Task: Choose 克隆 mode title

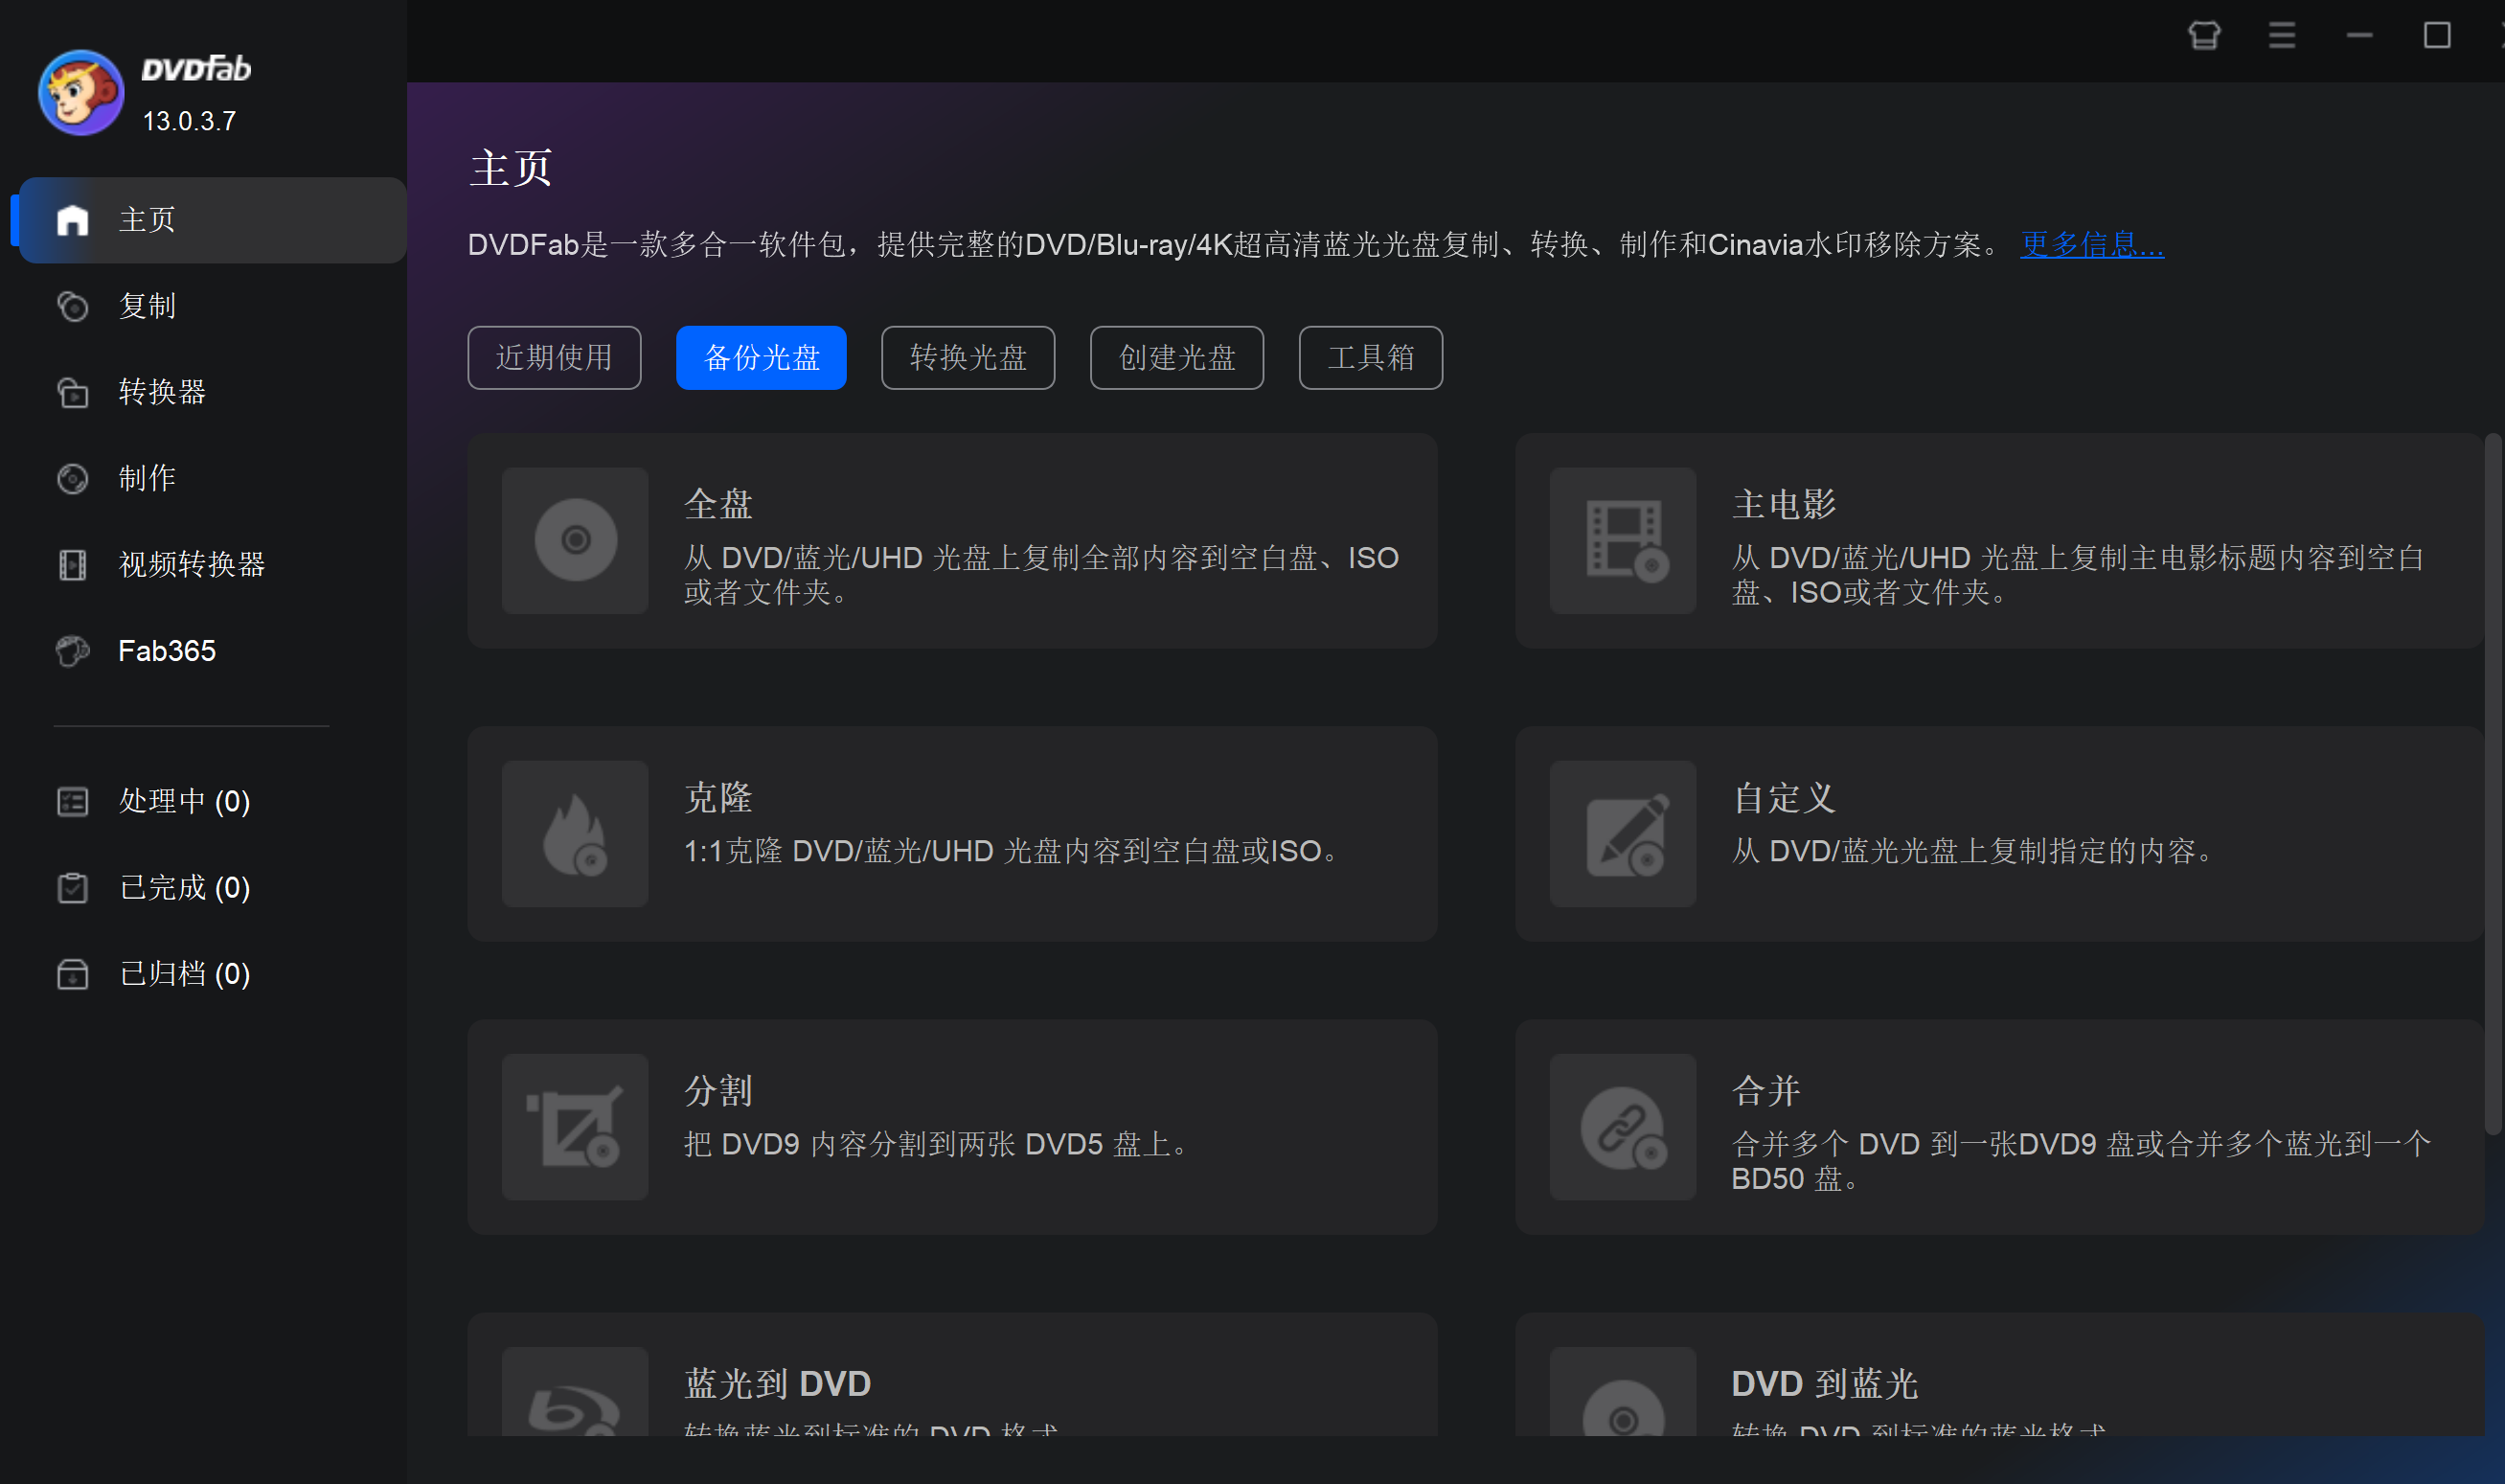Action: [x=717, y=798]
